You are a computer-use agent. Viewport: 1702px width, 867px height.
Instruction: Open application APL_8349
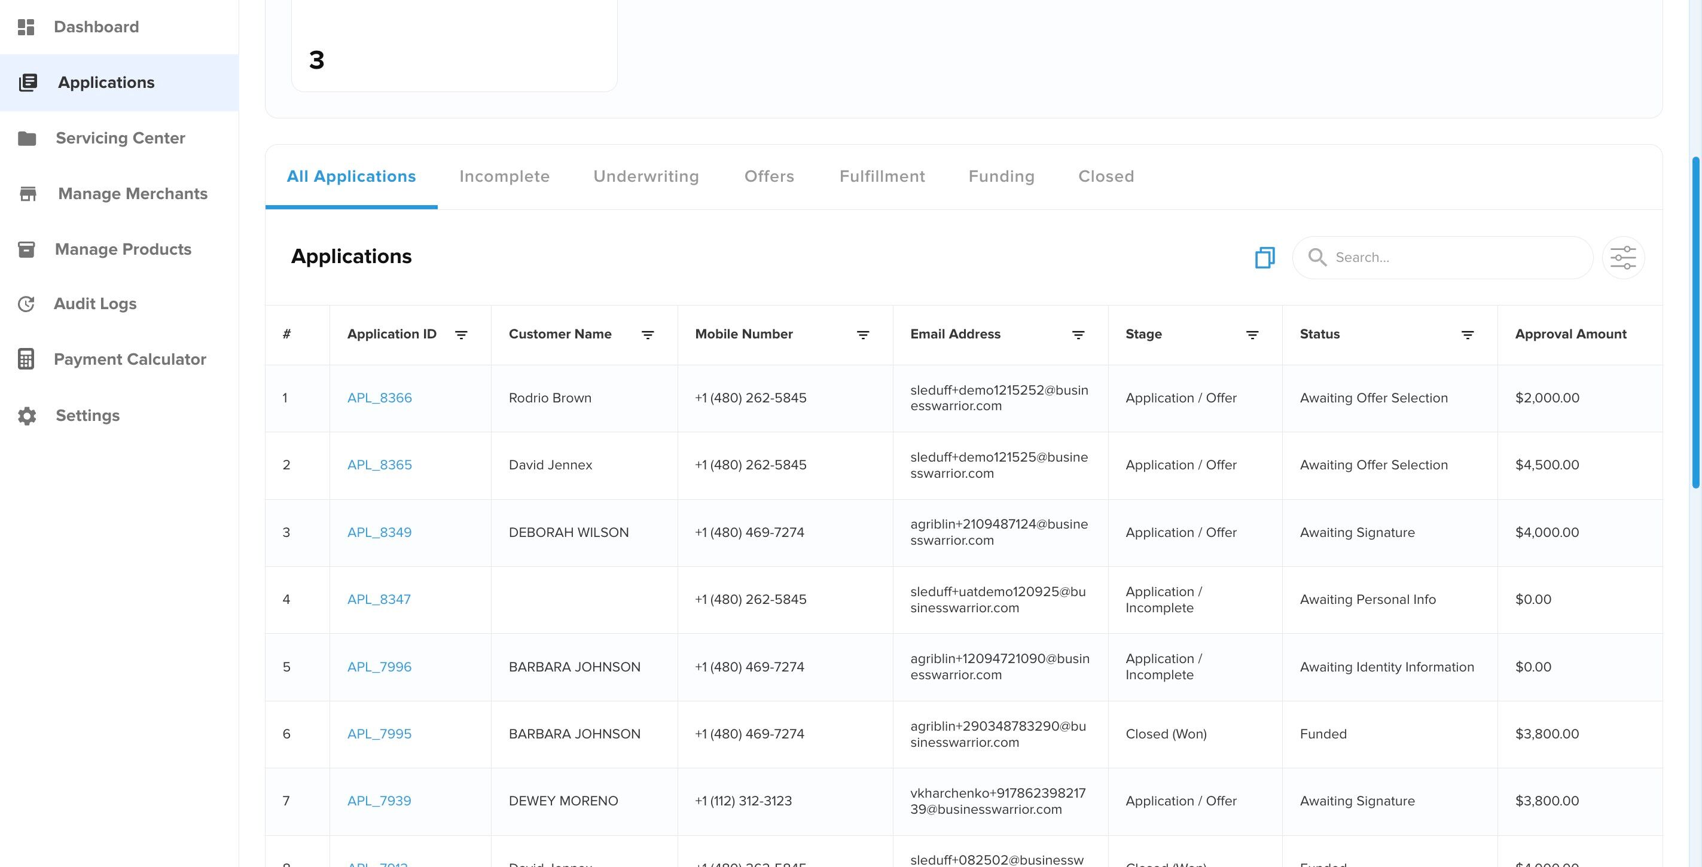[379, 533]
